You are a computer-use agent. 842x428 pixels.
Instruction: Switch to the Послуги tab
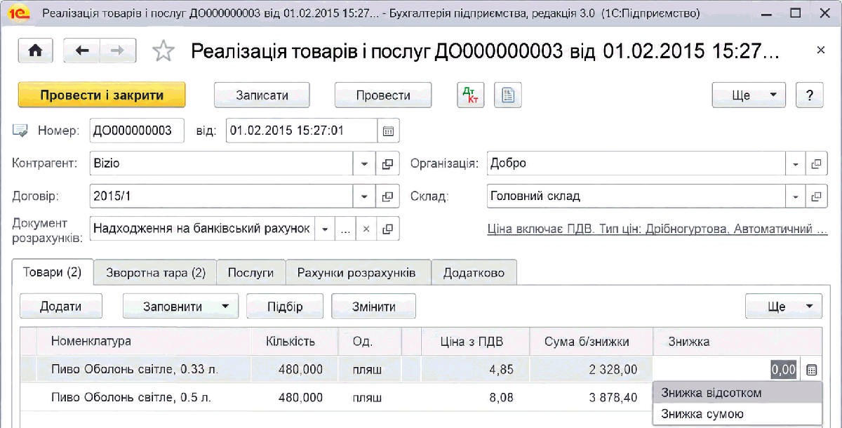(x=251, y=273)
